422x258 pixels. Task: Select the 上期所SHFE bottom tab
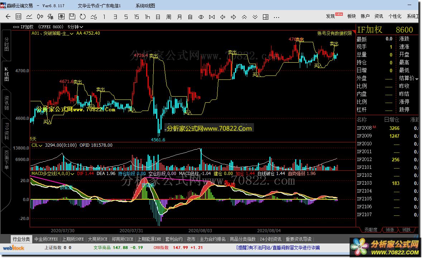[x=73, y=239]
